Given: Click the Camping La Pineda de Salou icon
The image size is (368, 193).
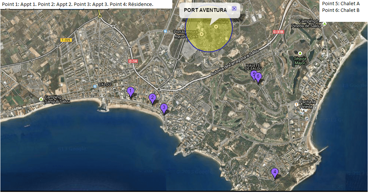Looking at the screenshot, I should coord(325,24).
